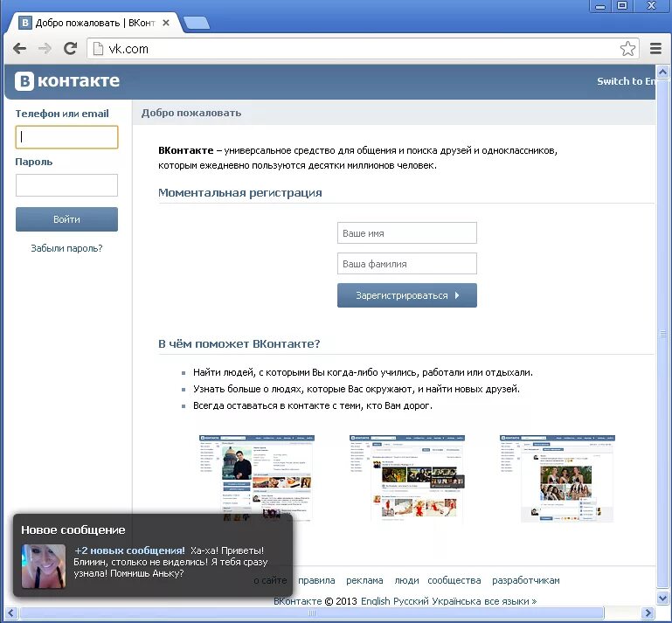Open the Забыли пароль? link
Viewport: 672px width, 623px height.
67,248
